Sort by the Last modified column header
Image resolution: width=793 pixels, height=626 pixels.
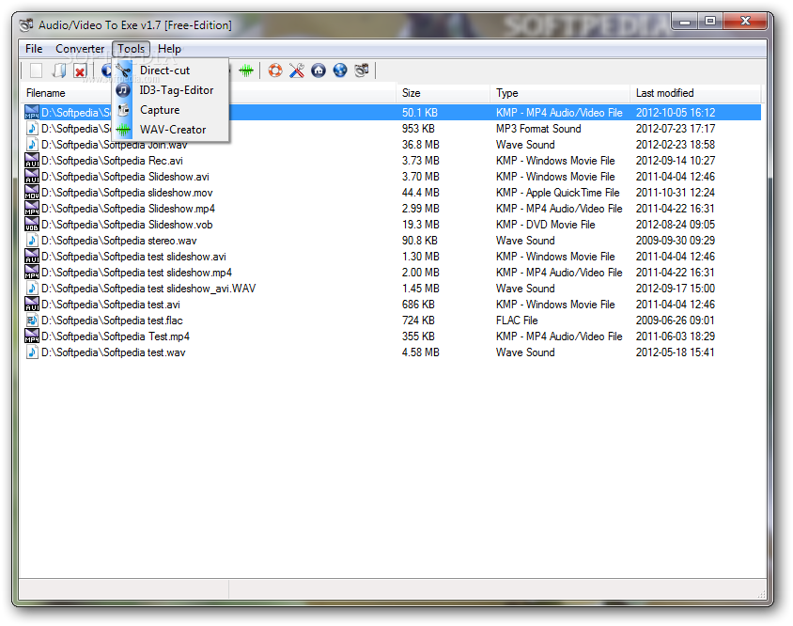click(695, 93)
